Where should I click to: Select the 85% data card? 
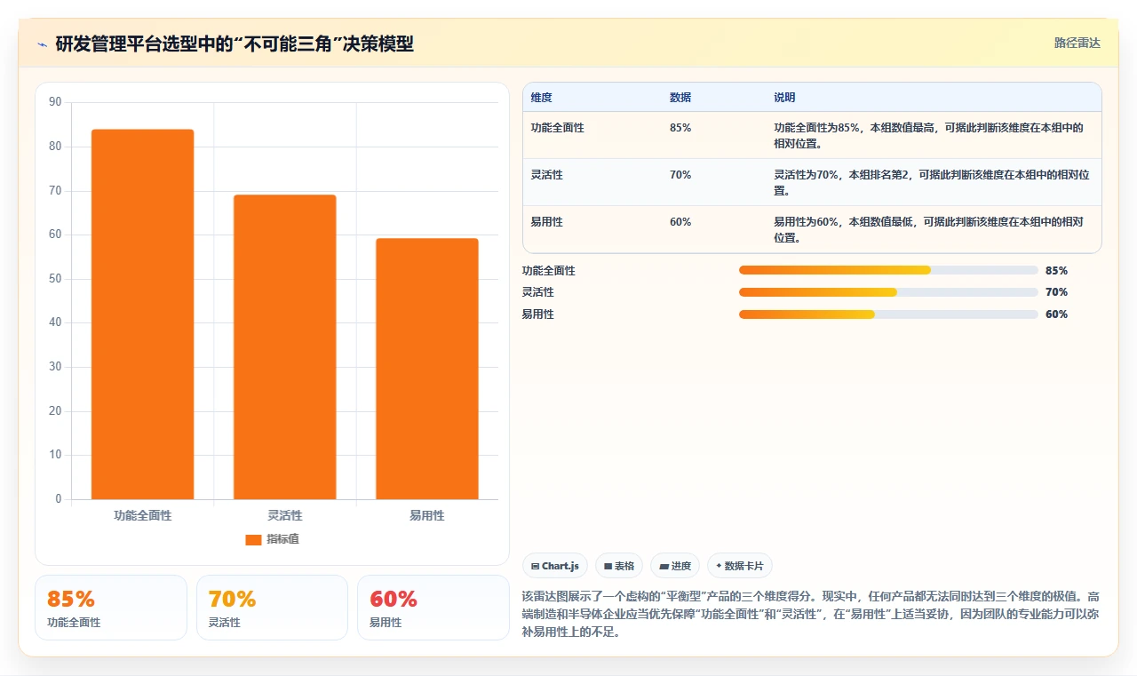111,608
